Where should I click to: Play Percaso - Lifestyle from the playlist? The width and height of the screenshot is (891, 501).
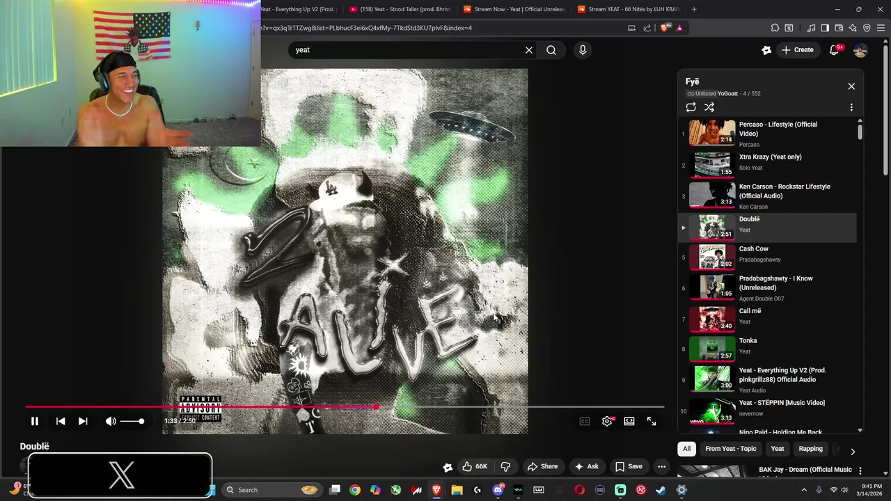coord(767,134)
